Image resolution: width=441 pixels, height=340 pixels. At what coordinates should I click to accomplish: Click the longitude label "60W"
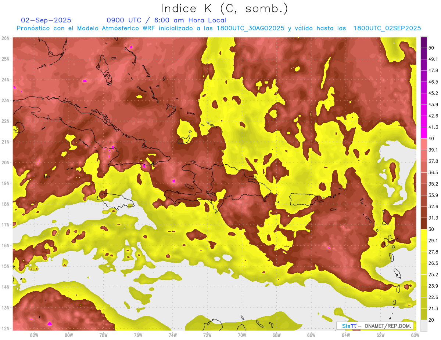pos(415,335)
